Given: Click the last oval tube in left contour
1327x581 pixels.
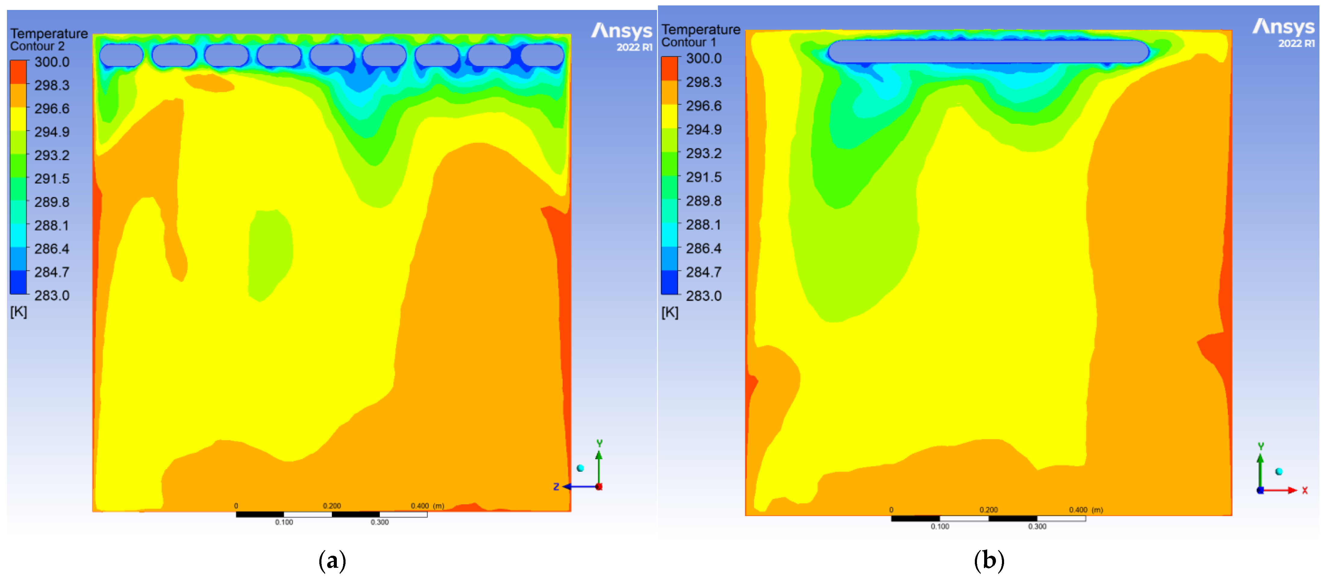Looking at the screenshot, I should (543, 56).
